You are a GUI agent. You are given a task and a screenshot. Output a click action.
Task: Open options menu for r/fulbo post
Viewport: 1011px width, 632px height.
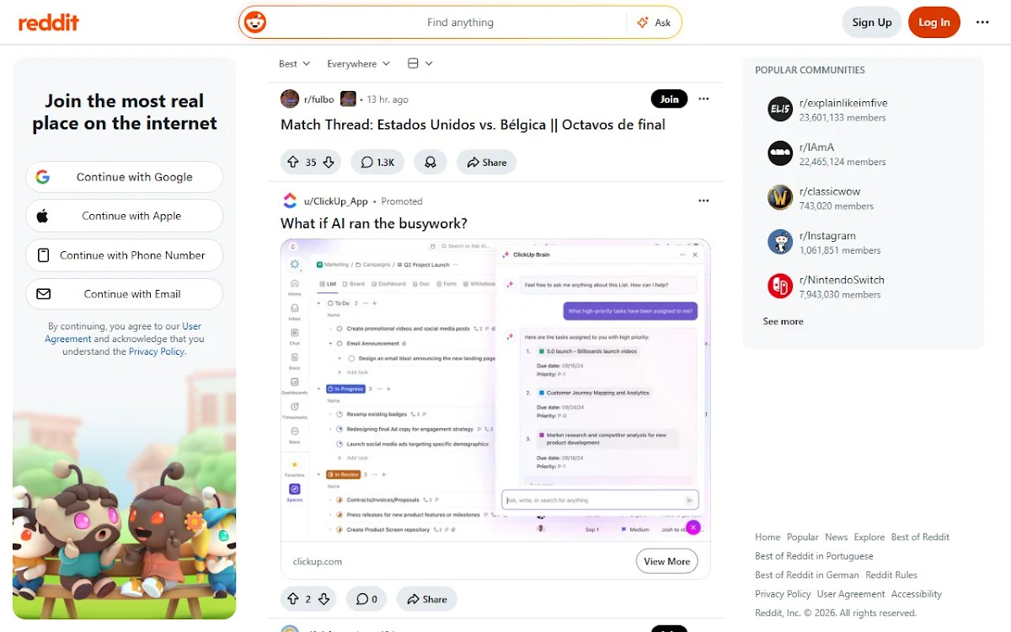704,99
